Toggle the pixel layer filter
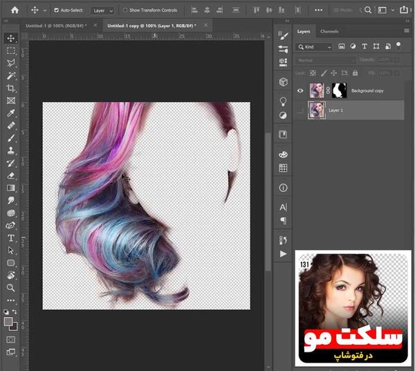Viewport: 415px width, 371px height. [x=342, y=46]
